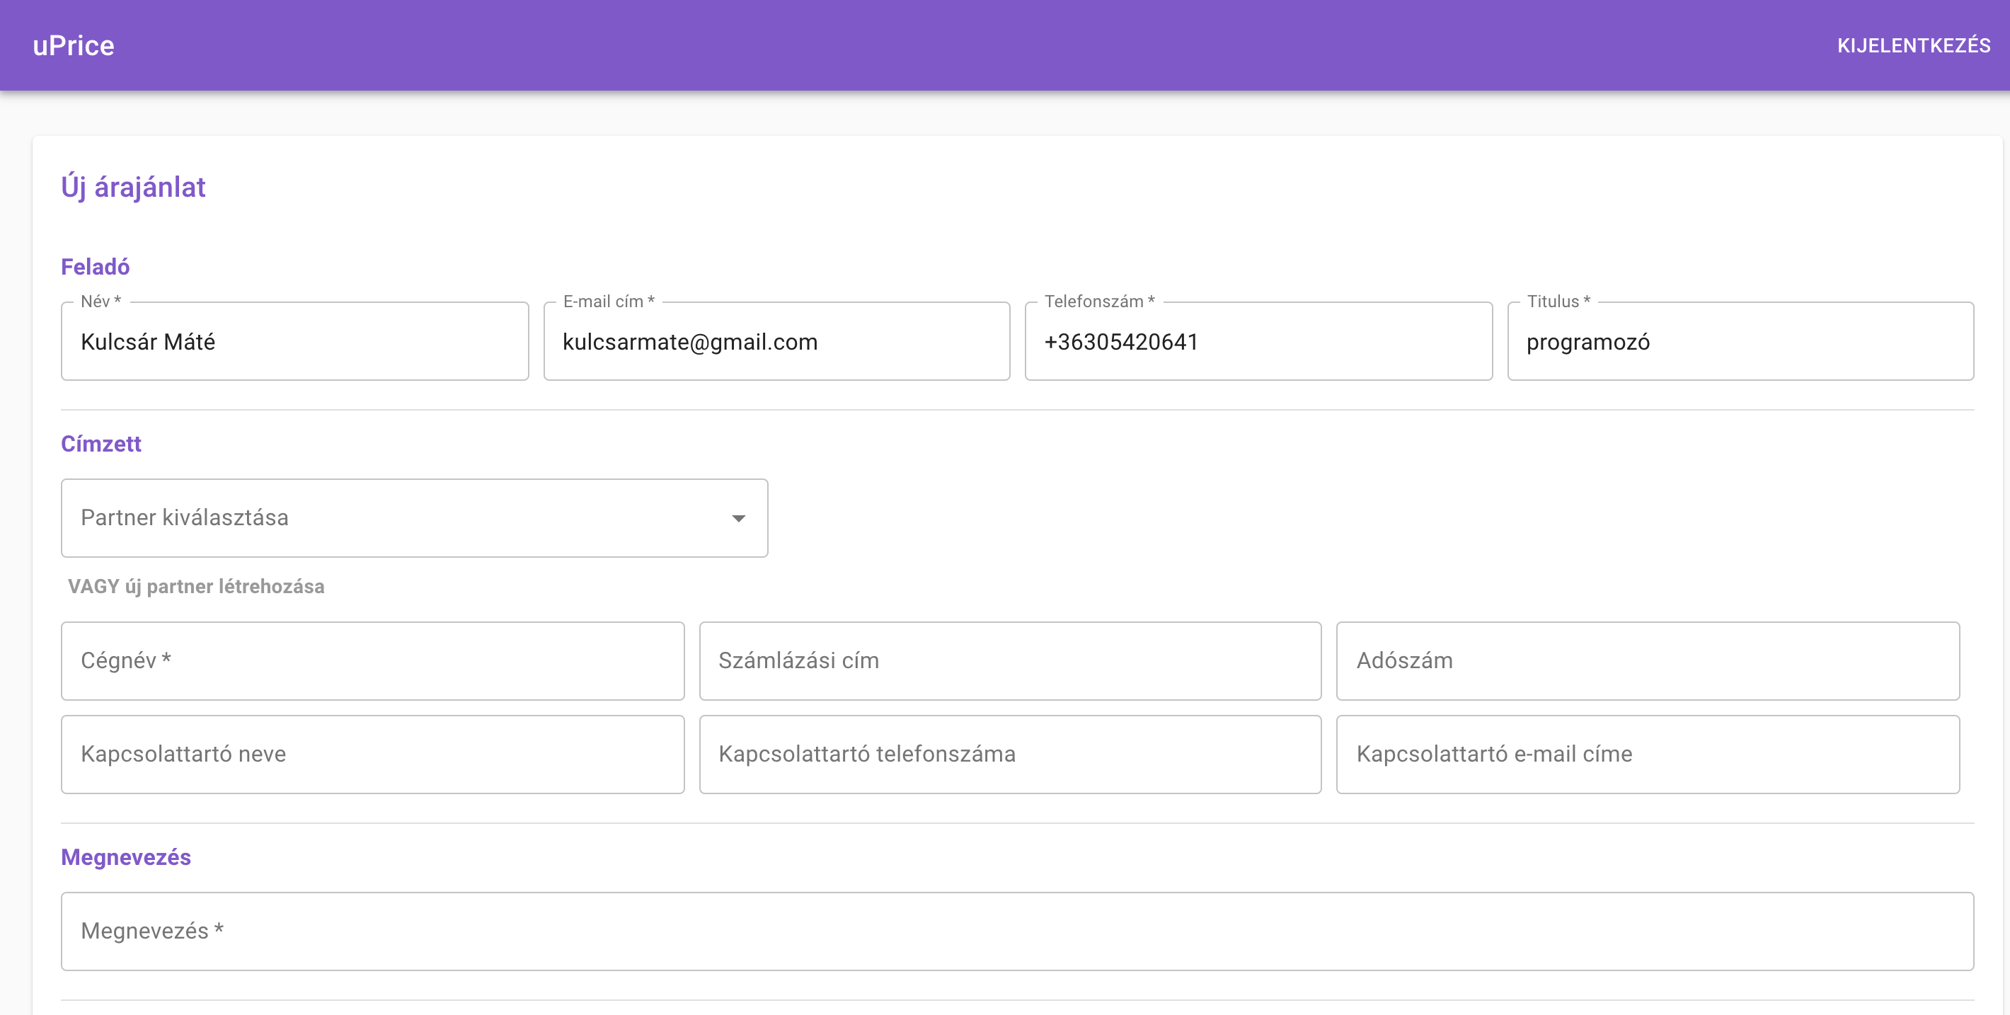Click into the E-mail cím field

click(776, 342)
